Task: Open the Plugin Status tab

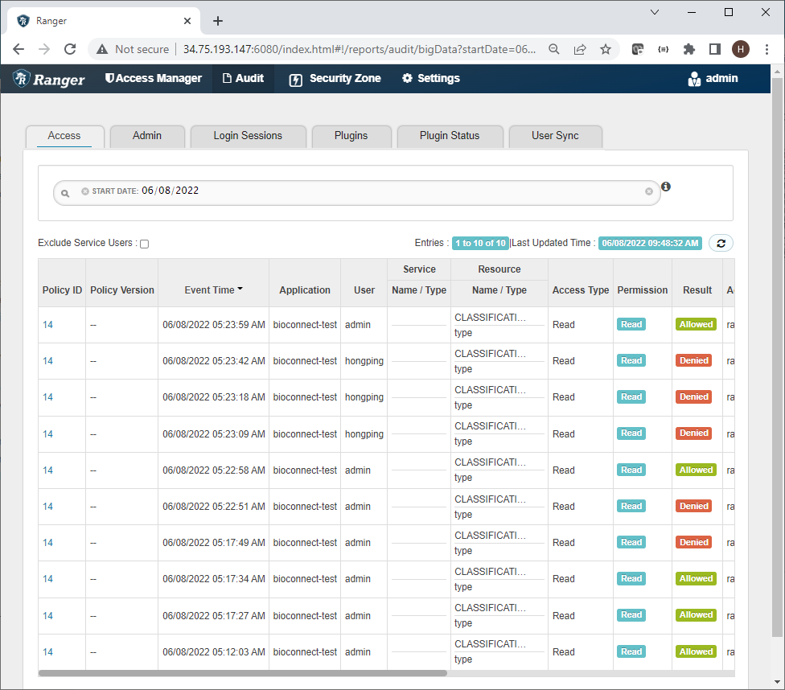Action: (450, 136)
